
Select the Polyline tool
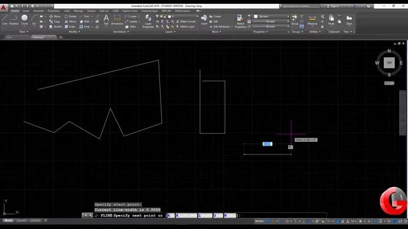(14, 20)
